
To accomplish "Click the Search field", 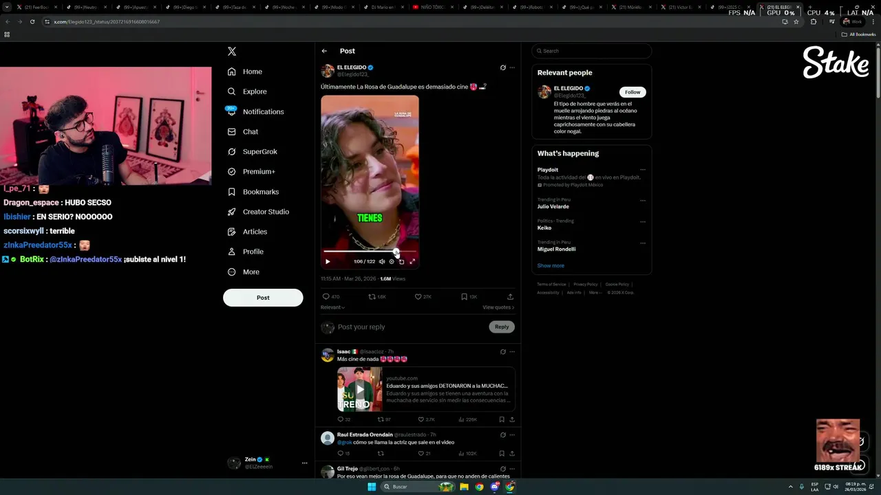I will click(592, 51).
